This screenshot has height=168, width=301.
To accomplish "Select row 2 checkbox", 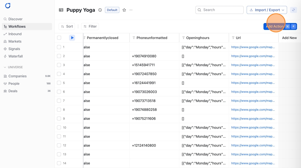I will point(59,56).
